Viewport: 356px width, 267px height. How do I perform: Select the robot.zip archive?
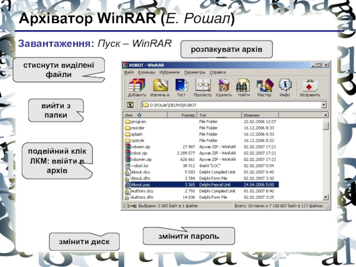tap(138, 153)
